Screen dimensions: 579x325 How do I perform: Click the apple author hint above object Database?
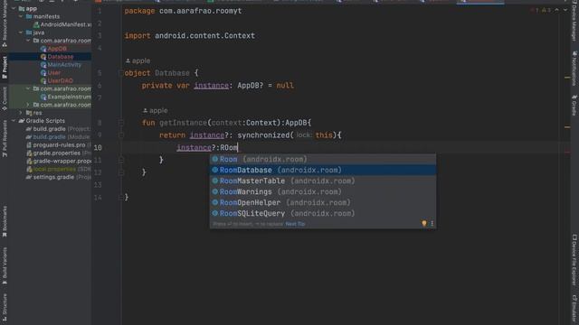click(x=138, y=60)
